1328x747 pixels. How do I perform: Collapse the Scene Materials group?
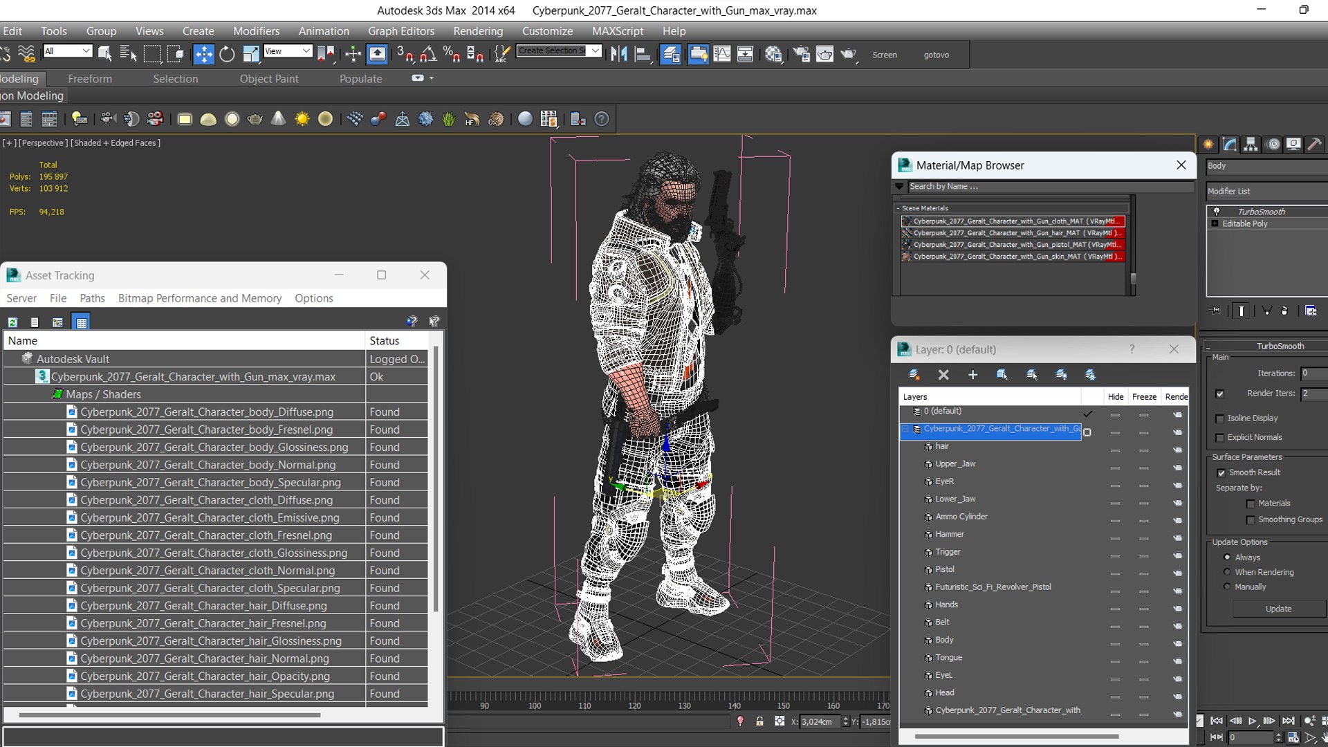coord(898,208)
